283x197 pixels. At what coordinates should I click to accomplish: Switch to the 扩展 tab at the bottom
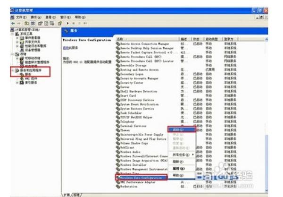[x=67, y=195]
